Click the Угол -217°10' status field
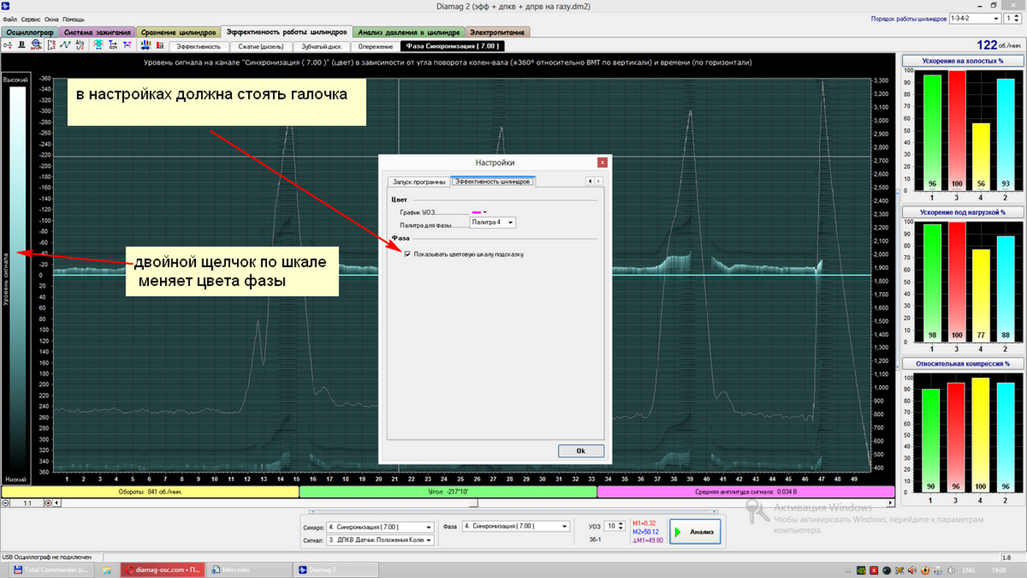The width and height of the screenshot is (1027, 578). pyautogui.click(x=448, y=492)
